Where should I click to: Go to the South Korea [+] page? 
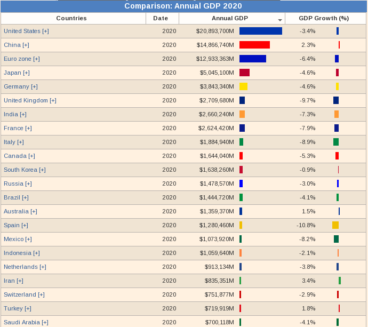tap(25, 170)
